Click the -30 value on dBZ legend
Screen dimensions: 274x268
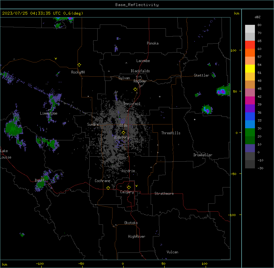(260, 168)
